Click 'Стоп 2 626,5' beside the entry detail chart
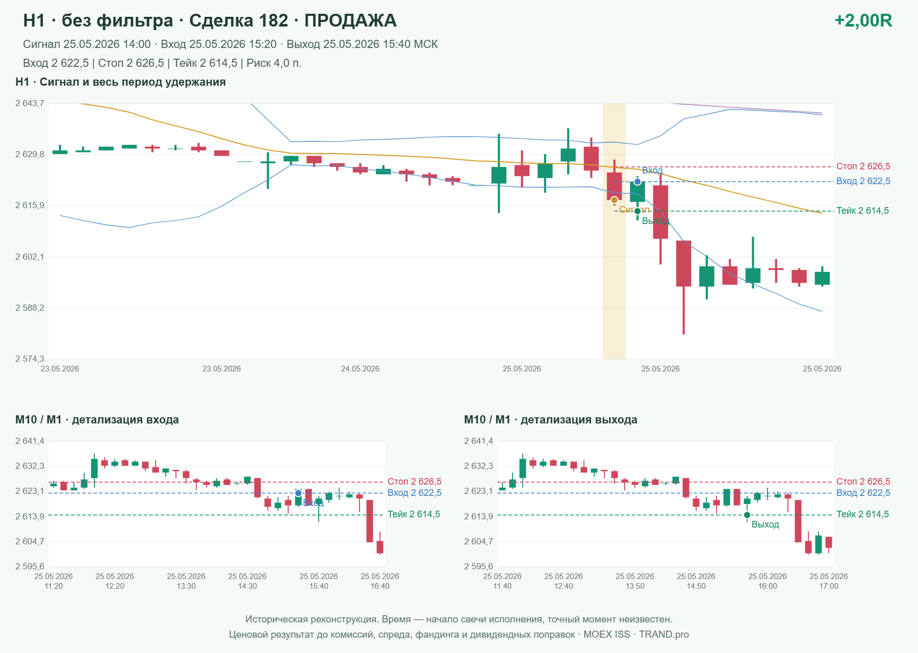 [414, 482]
